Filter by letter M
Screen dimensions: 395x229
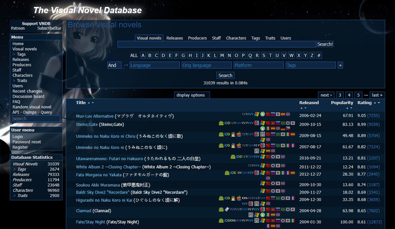222,55
